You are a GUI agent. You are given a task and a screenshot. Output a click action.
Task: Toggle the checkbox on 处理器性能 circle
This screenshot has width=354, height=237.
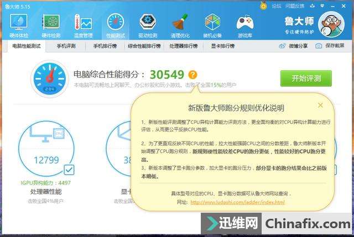tap(69, 170)
